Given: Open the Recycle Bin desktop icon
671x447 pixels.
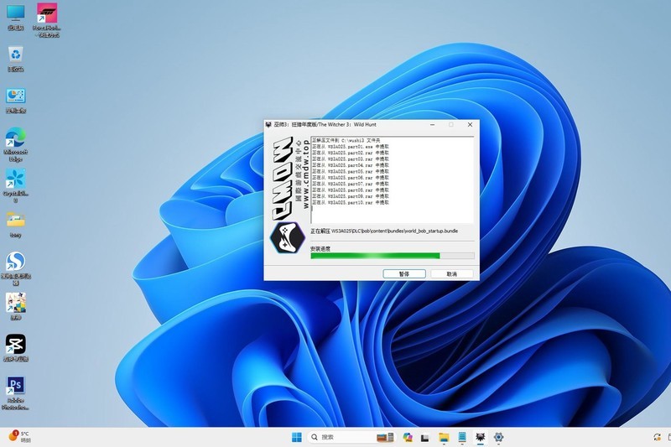Looking at the screenshot, I should 15,59.
